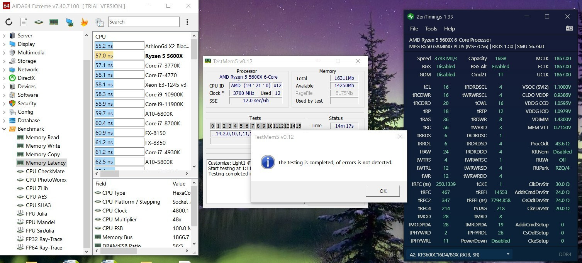The width and height of the screenshot is (582, 263).
Task: Select the Display tree item
Action: click(x=26, y=44)
